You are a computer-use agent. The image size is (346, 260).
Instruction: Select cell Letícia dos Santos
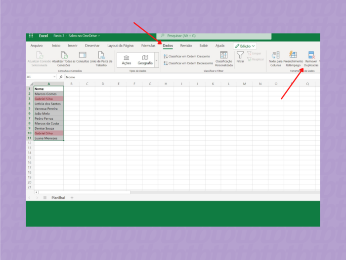pyautogui.click(x=49, y=104)
